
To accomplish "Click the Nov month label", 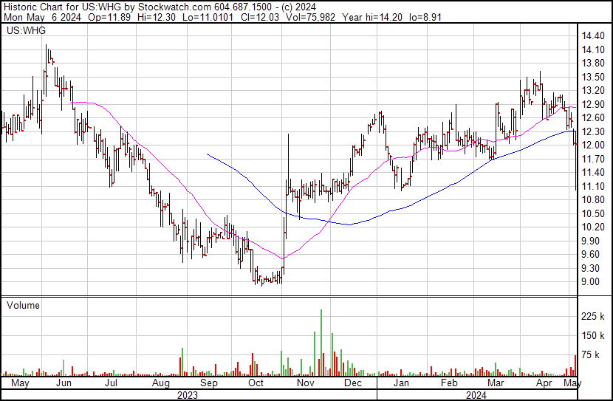I will point(306,383).
